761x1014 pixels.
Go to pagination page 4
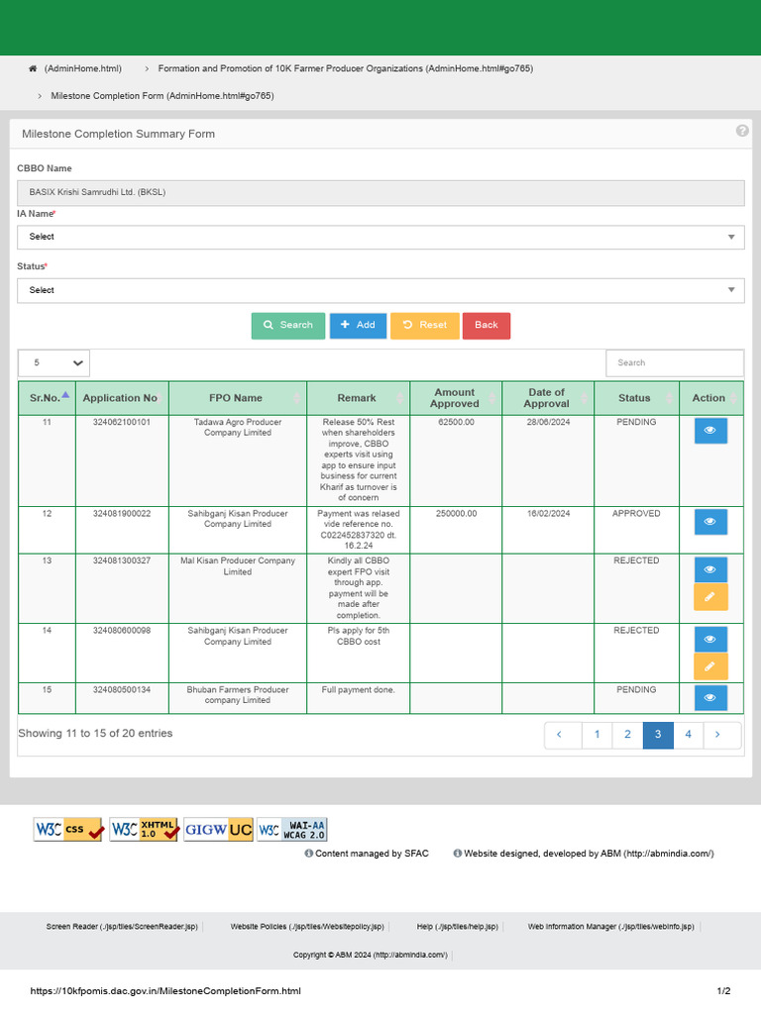(x=688, y=735)
